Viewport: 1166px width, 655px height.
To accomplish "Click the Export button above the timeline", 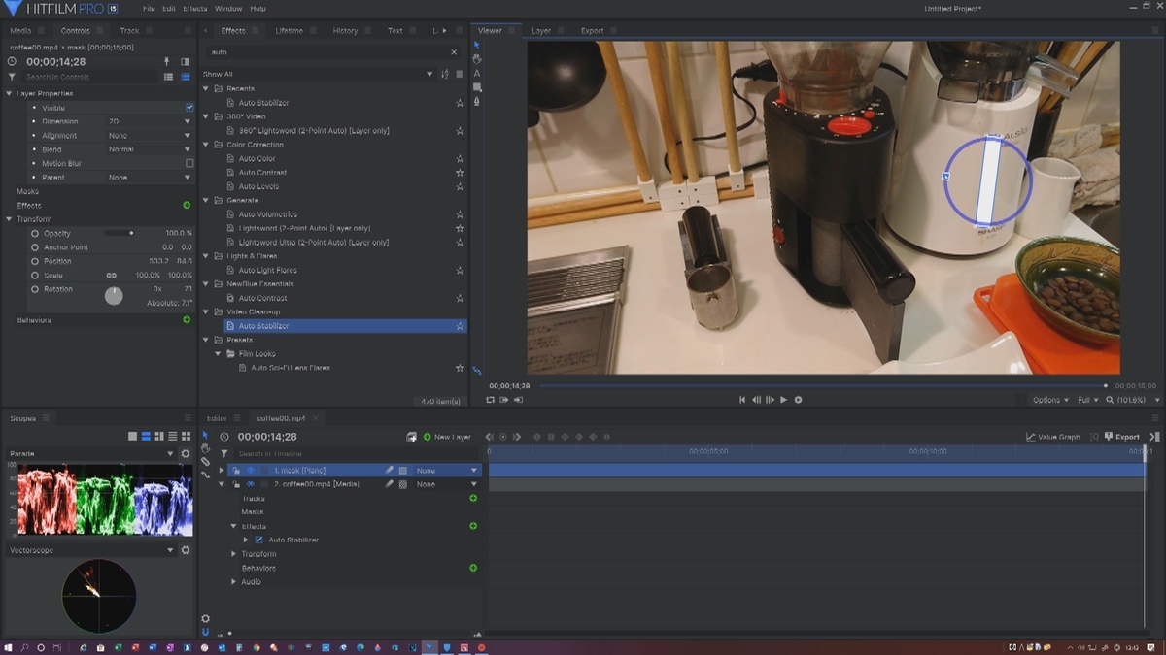I will (1120, 437).
